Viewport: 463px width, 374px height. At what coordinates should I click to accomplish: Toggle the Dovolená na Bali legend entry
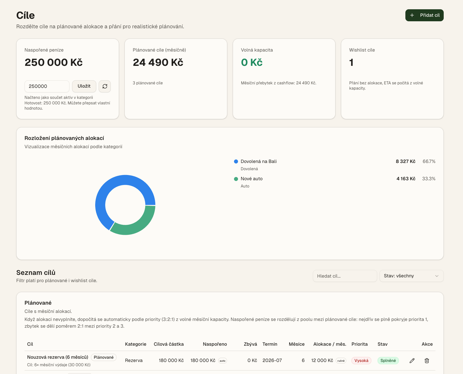click(x=258, y=161)
